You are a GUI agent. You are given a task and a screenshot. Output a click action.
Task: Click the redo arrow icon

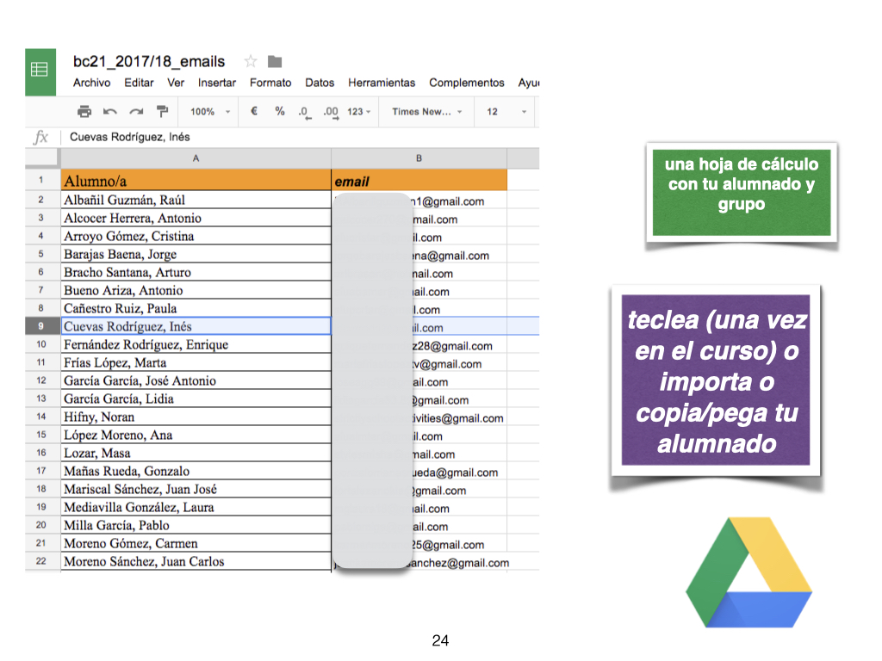[x=136, y=111]
